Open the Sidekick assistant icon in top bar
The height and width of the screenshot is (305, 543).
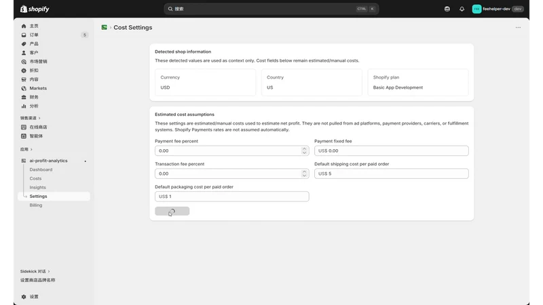(447, 9)
